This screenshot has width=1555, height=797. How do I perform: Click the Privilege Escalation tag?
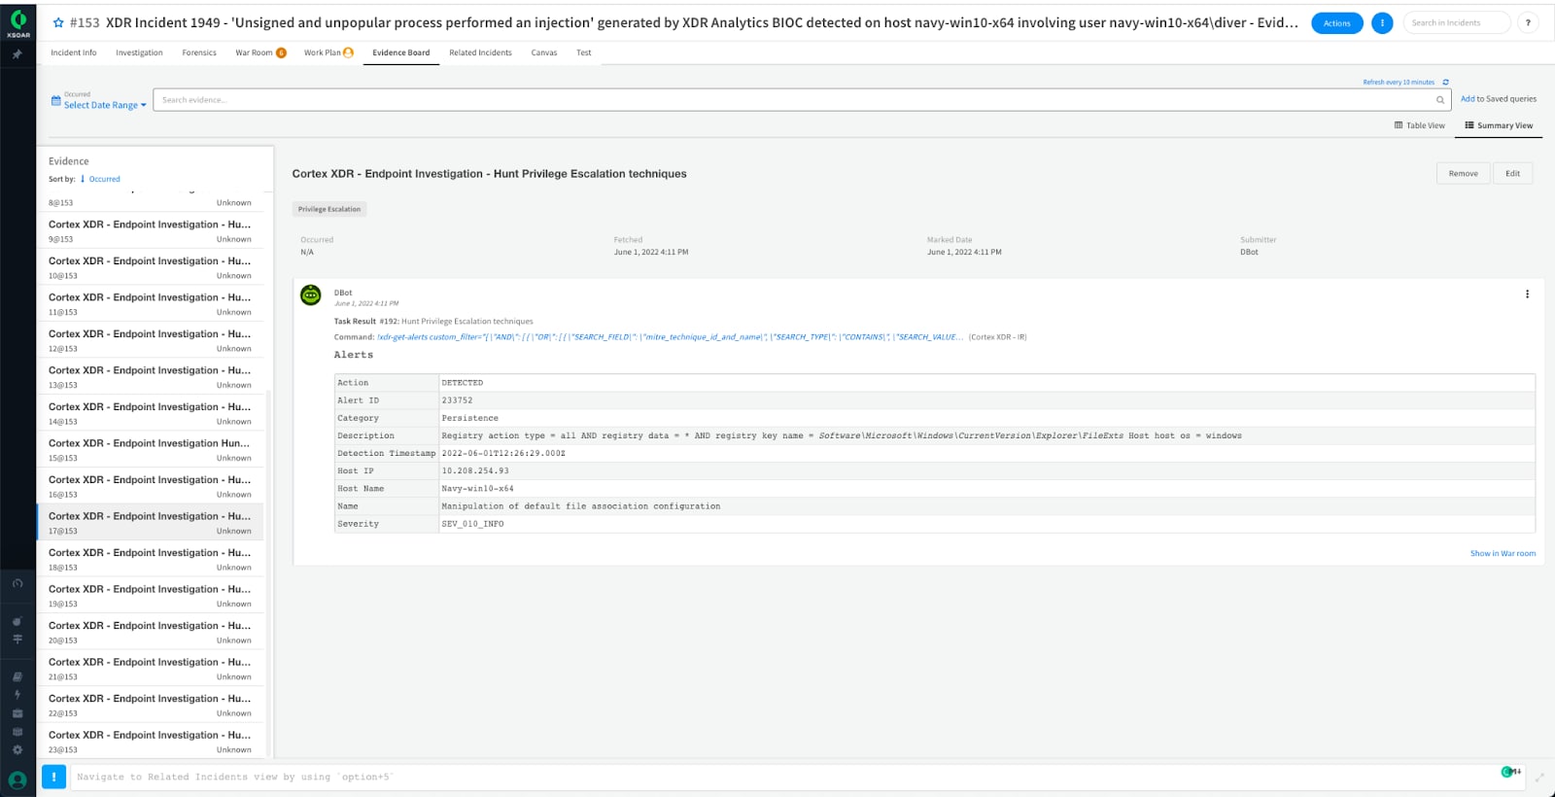tap(329, 209)
